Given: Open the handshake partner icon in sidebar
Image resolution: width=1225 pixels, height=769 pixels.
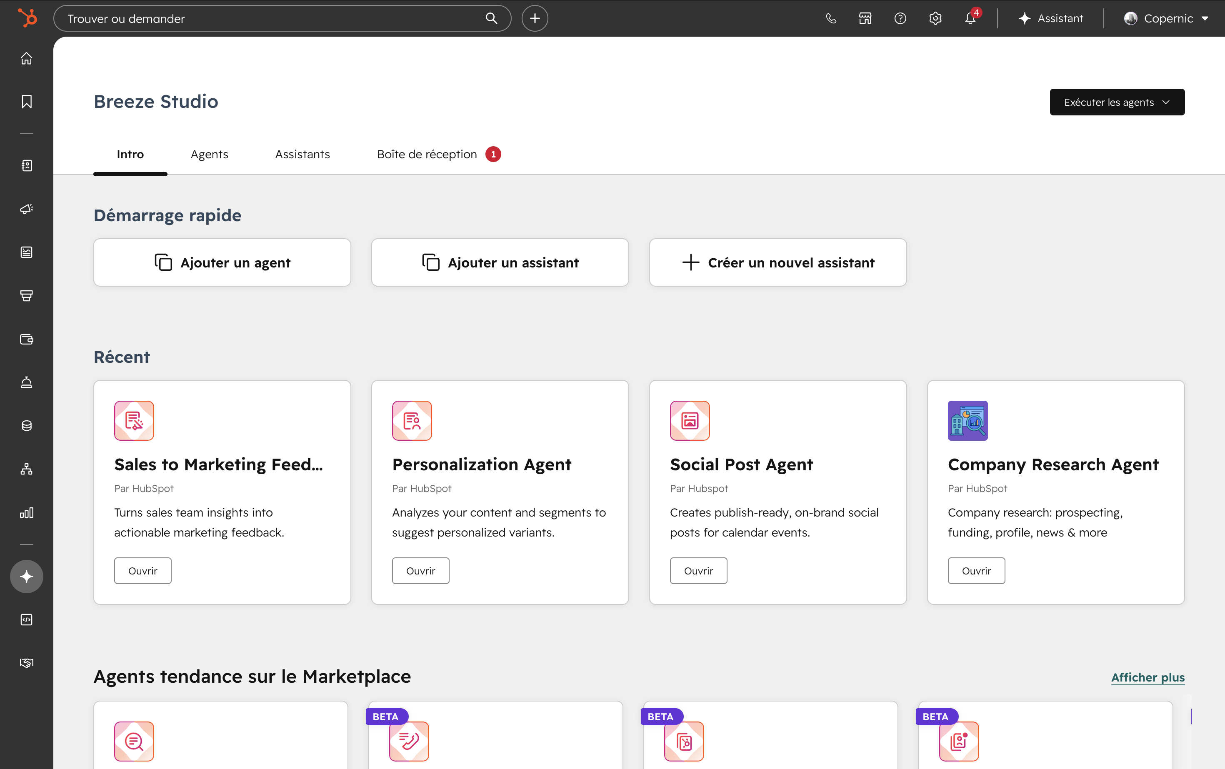Looking at the screenshot, I should pos(26,663).
